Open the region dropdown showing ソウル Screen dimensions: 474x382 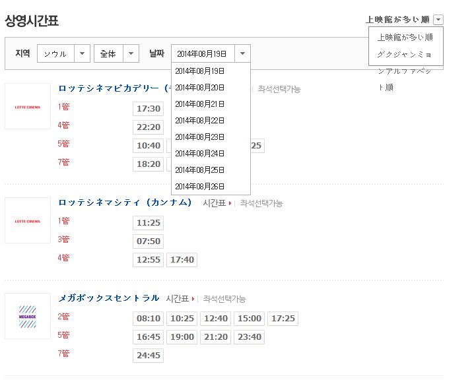63,54
